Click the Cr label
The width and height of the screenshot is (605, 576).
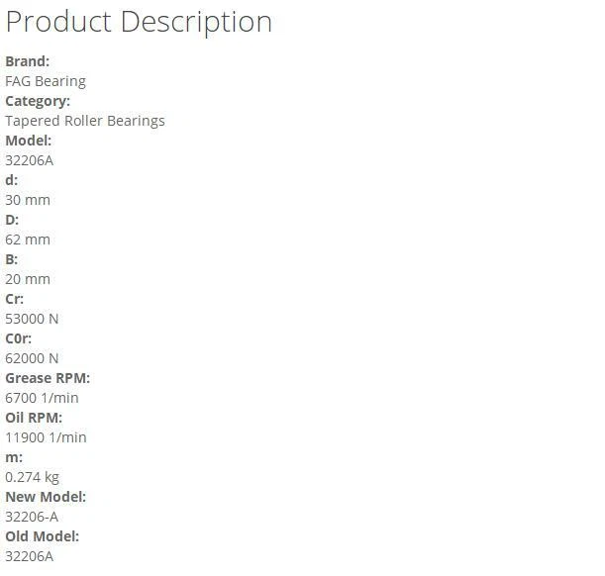14,299
